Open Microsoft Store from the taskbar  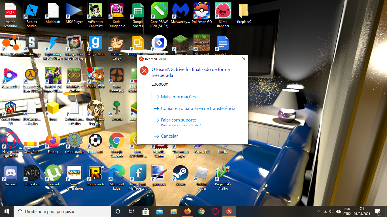tap(146, 211)
